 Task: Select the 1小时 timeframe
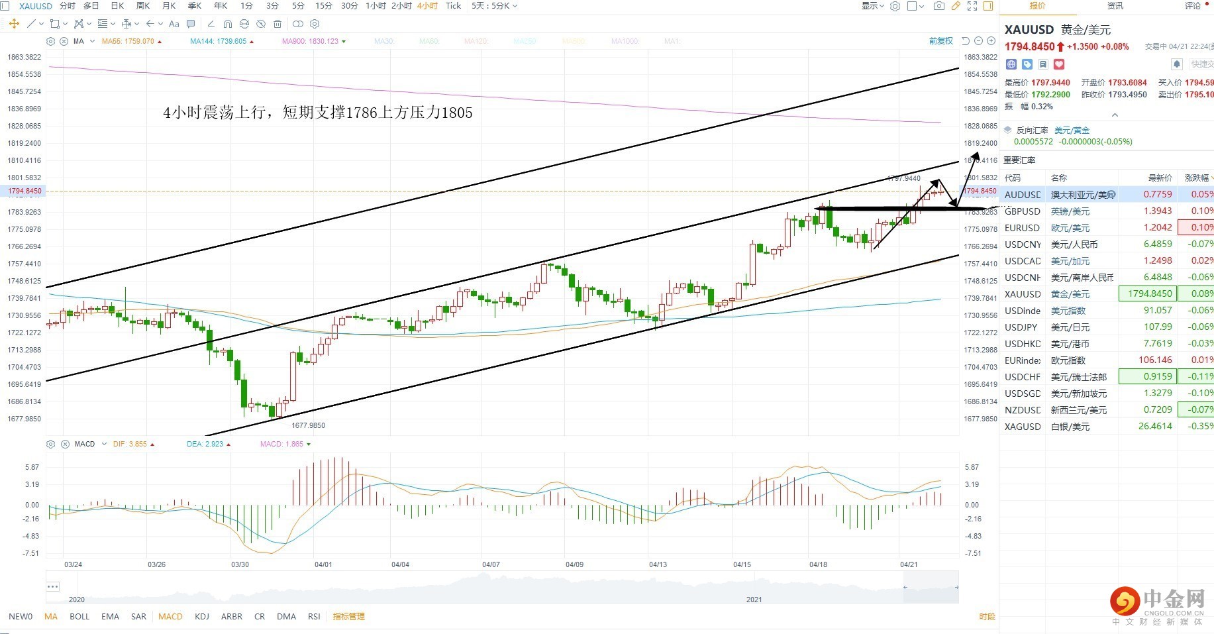tap(376, 6)
